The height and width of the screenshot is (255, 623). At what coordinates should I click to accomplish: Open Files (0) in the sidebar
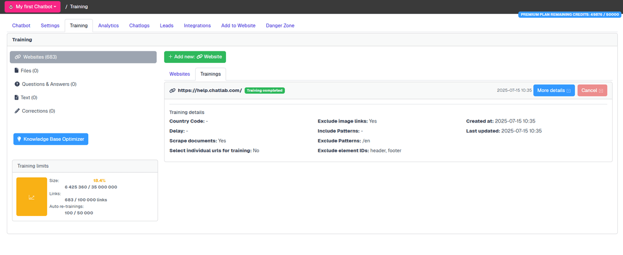[30, 71]
